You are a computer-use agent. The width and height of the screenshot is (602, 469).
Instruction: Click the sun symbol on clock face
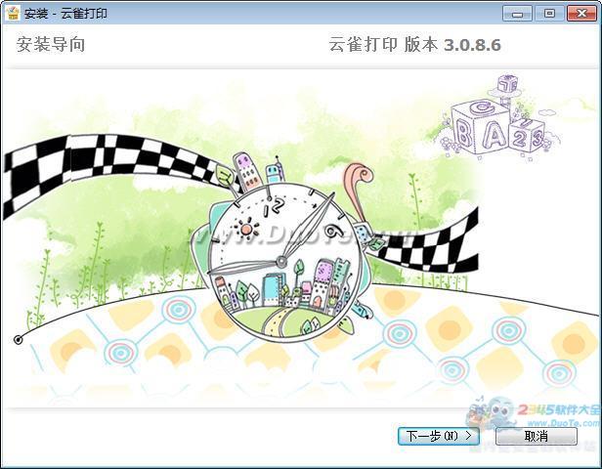click(x=244, y=231)
